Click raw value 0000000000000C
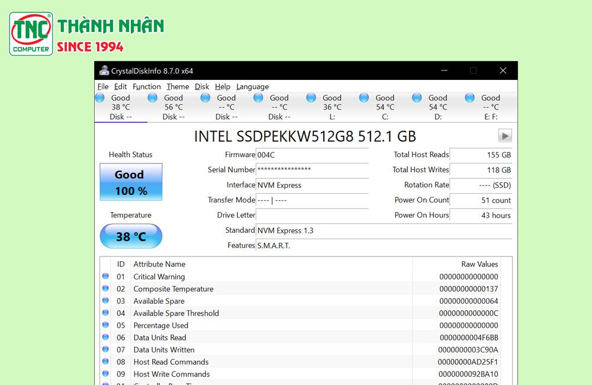This screenshot has height=385, width=592. point(468,313)
